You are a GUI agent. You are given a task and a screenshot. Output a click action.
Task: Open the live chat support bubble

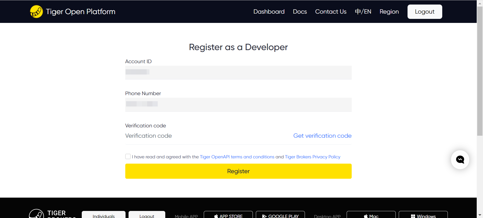coord(460,160)
